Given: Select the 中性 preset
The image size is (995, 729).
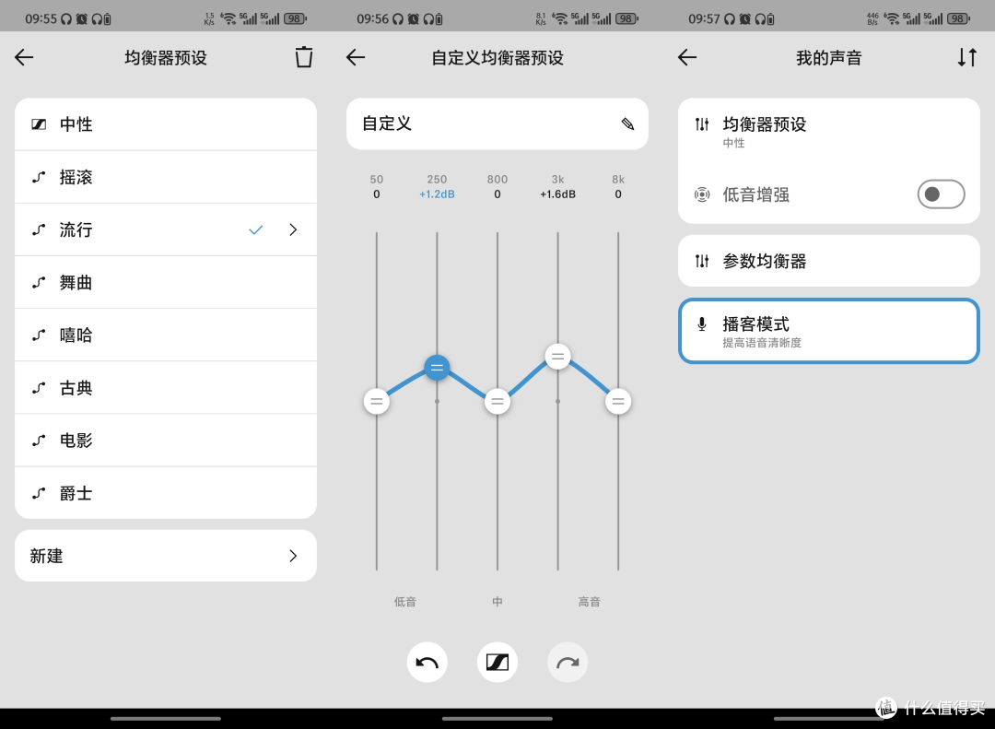Looking at the screenshot, I should click(x=166, y=123).
